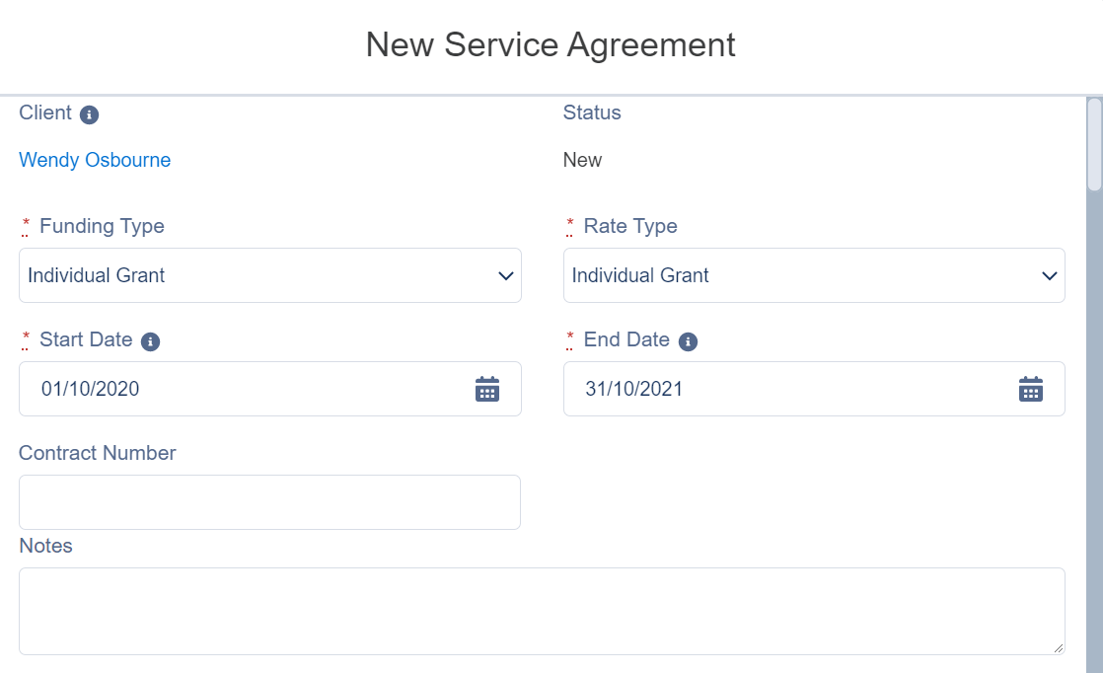Expand the Funding Type dropdown
Screen dimensions: 1103x673
click(x=270, y=275)
